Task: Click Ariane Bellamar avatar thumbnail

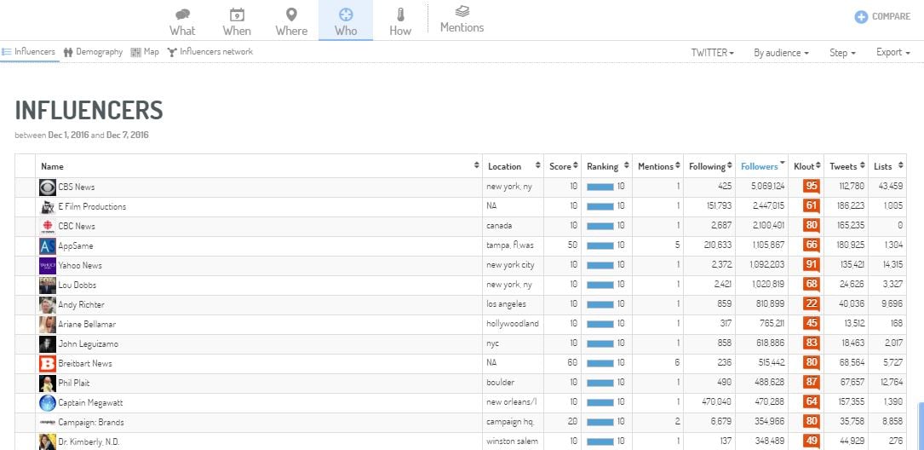Action: click(x=47, y=325)
